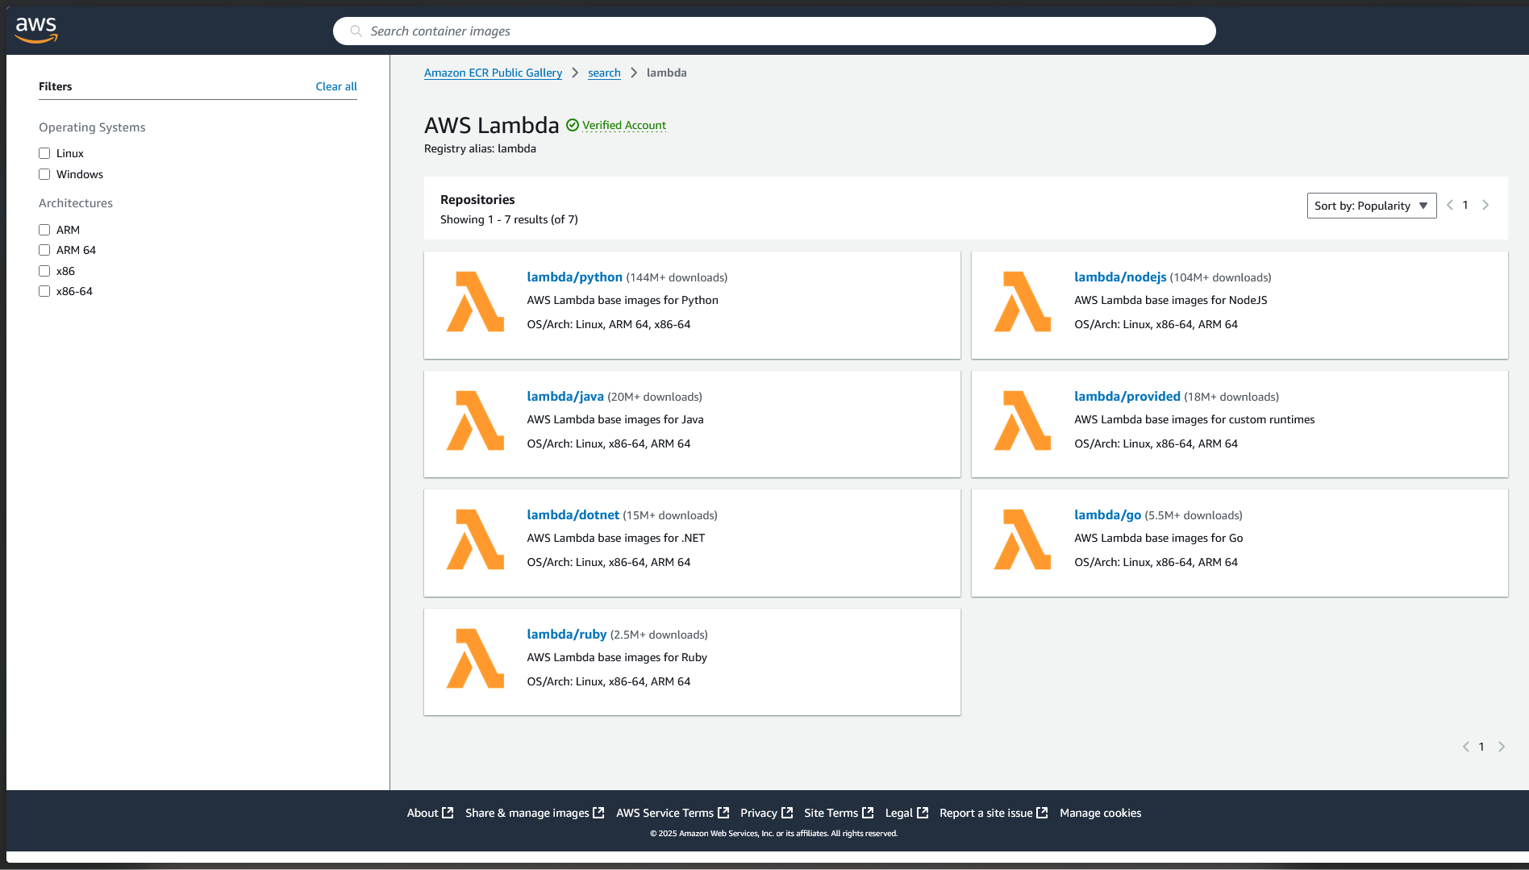
Task: Open the lambda/ruby repository
Action: (x=566, y=634)
